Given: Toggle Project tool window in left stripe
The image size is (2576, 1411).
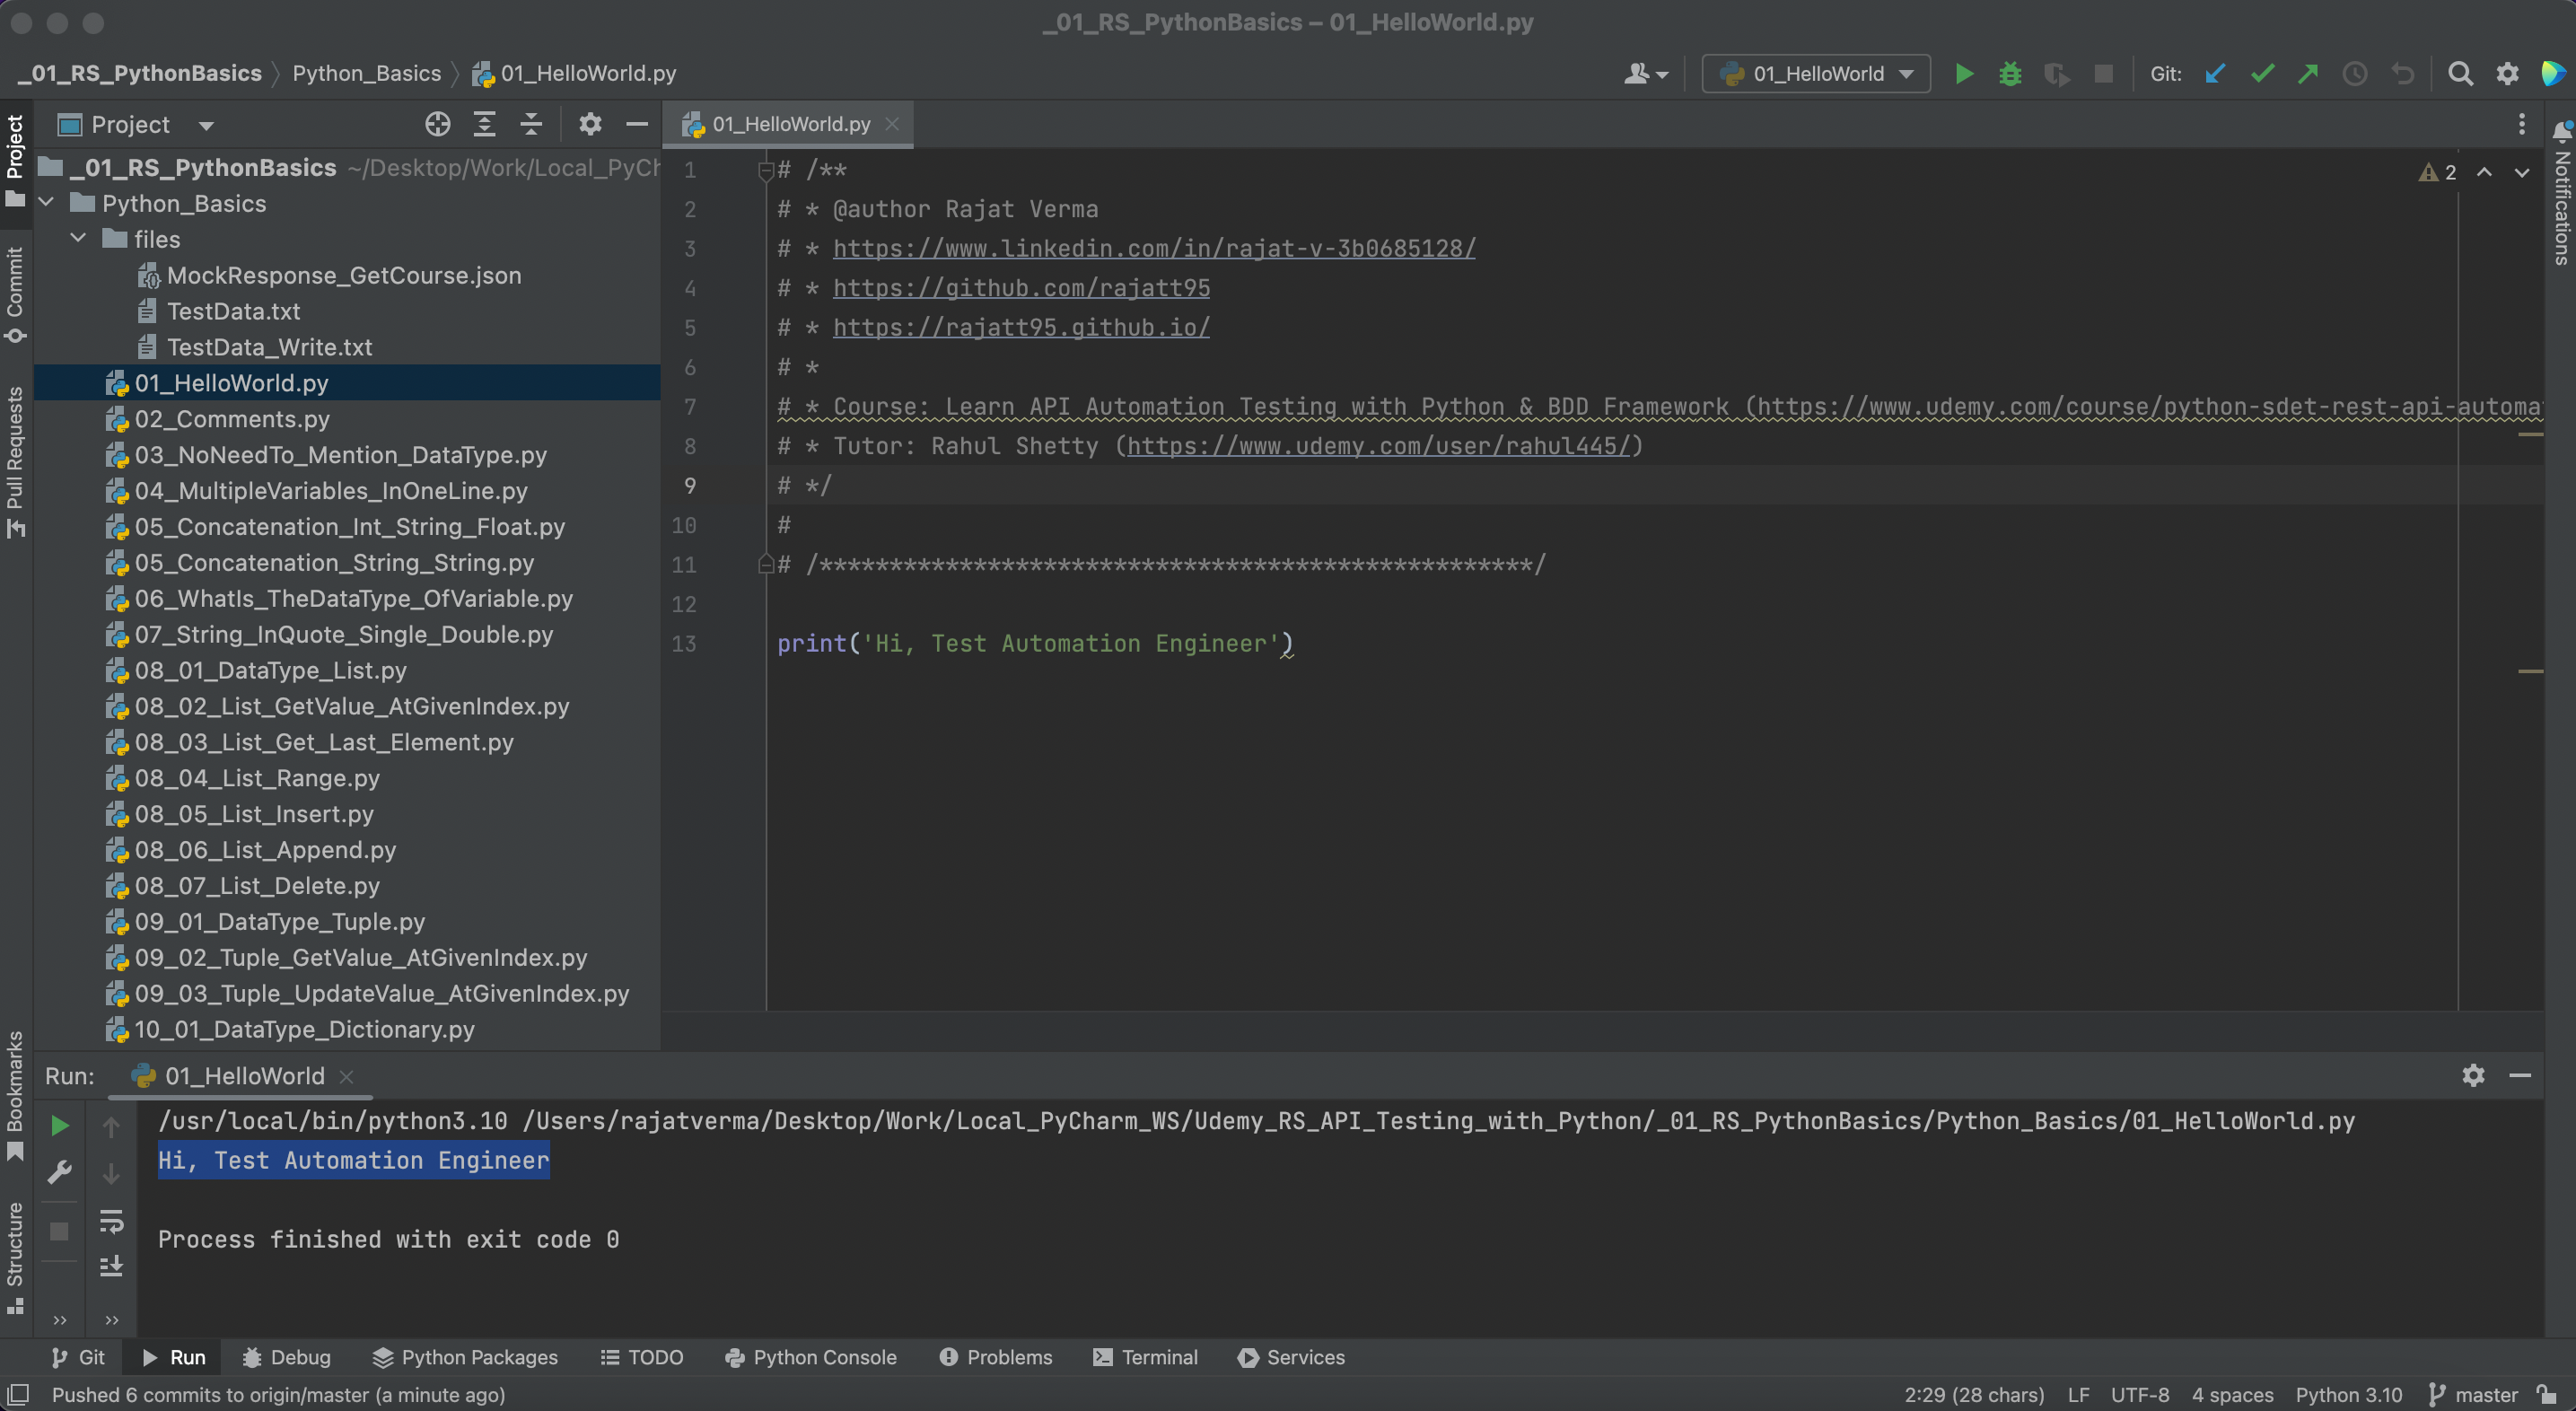Looking at the screenshot, I should point(15,160).
